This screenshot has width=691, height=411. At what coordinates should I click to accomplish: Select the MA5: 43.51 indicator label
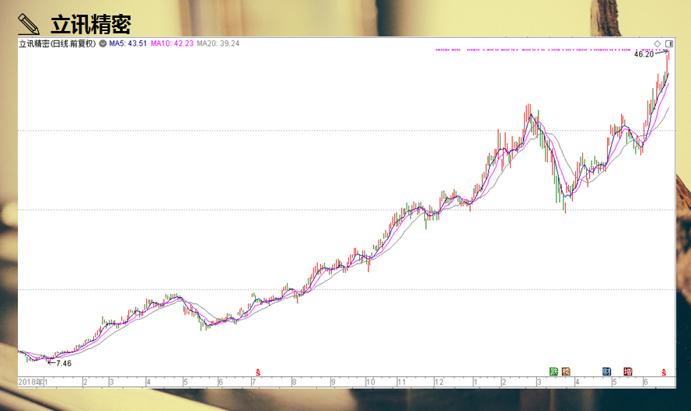pos(127,43)
